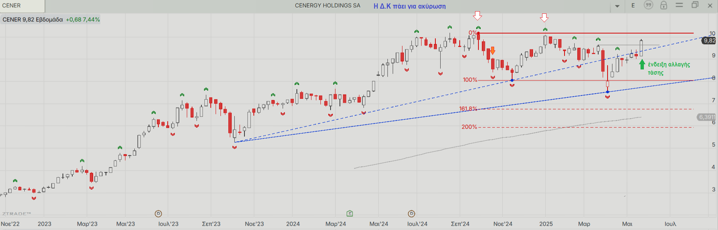This screenshot has width=718, height=230.
Task: Select the white down arrow above 2025
Action: coord(544,17)
